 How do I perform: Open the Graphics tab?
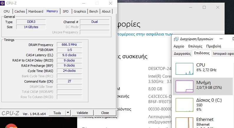80,11
